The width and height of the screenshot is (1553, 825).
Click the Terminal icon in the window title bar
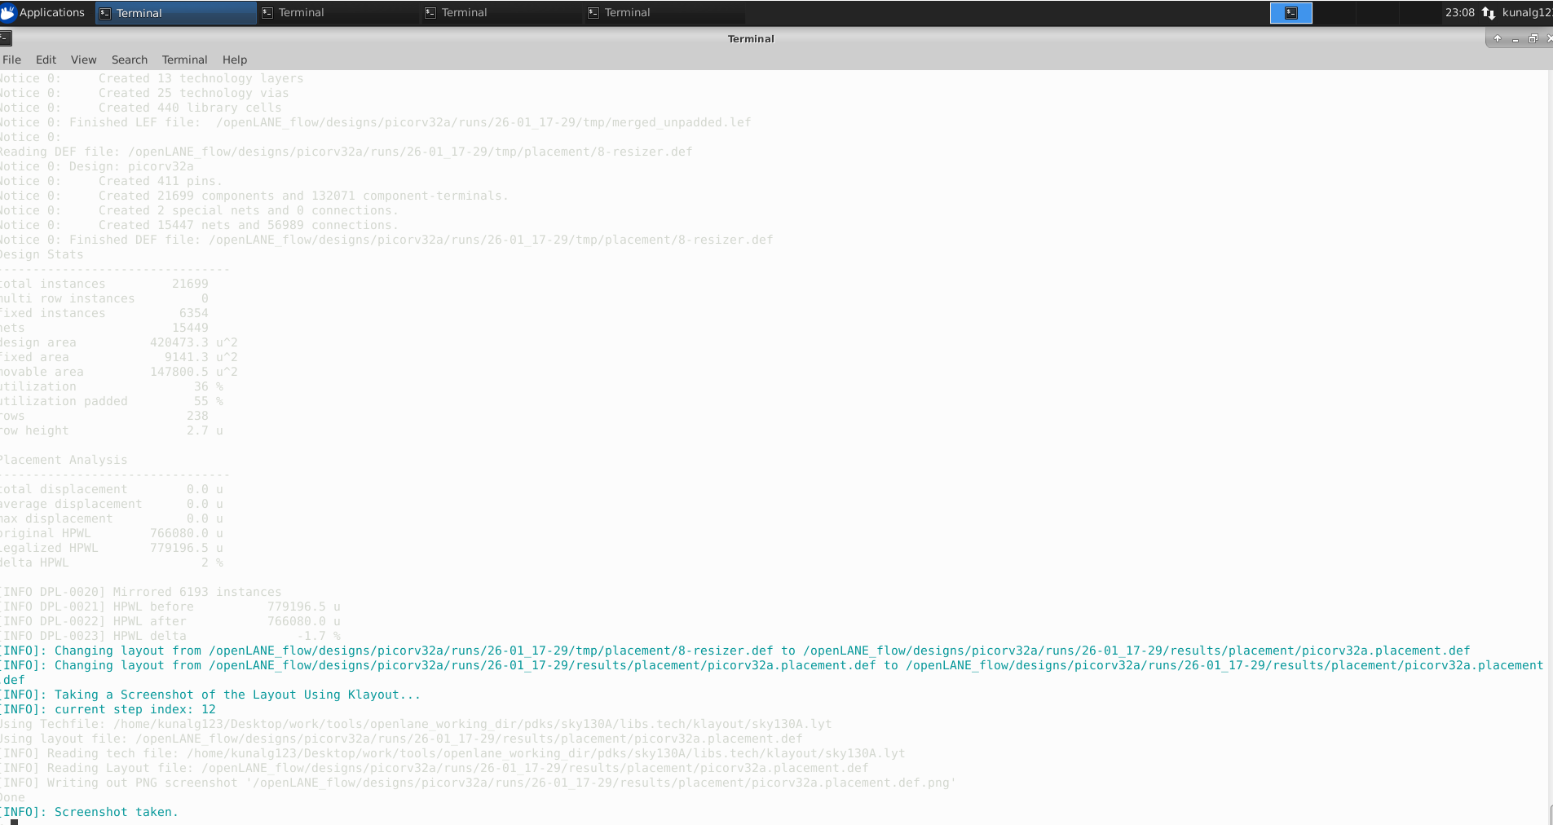click(x=5, y=38)
